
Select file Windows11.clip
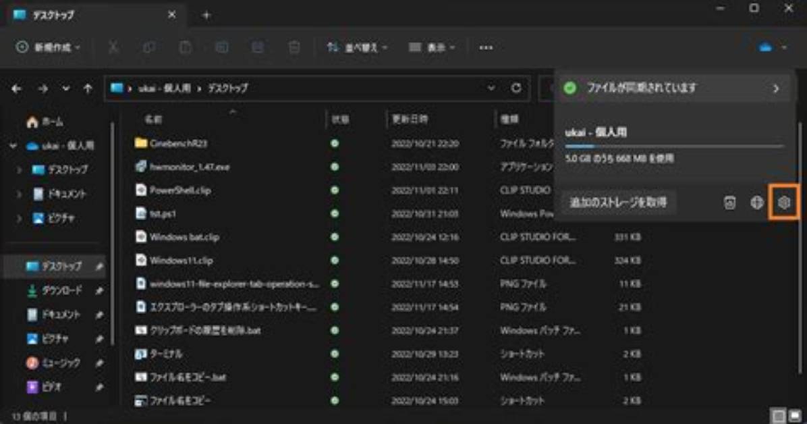click(x=181, y=260)
